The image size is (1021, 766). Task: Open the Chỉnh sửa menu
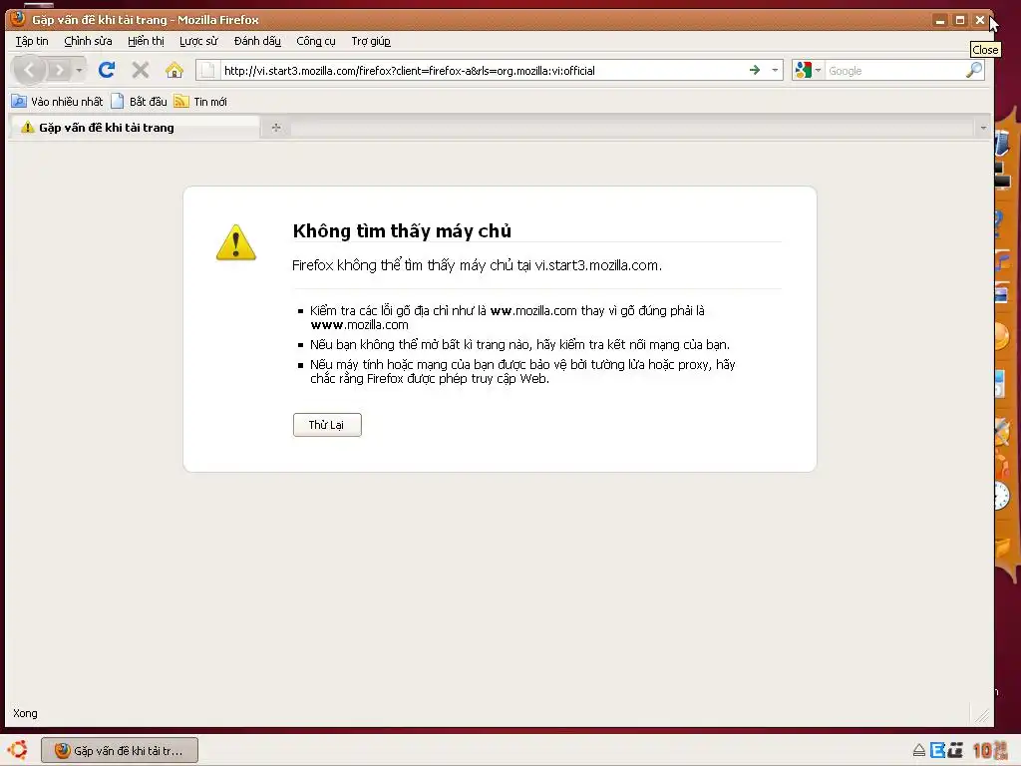88,41
